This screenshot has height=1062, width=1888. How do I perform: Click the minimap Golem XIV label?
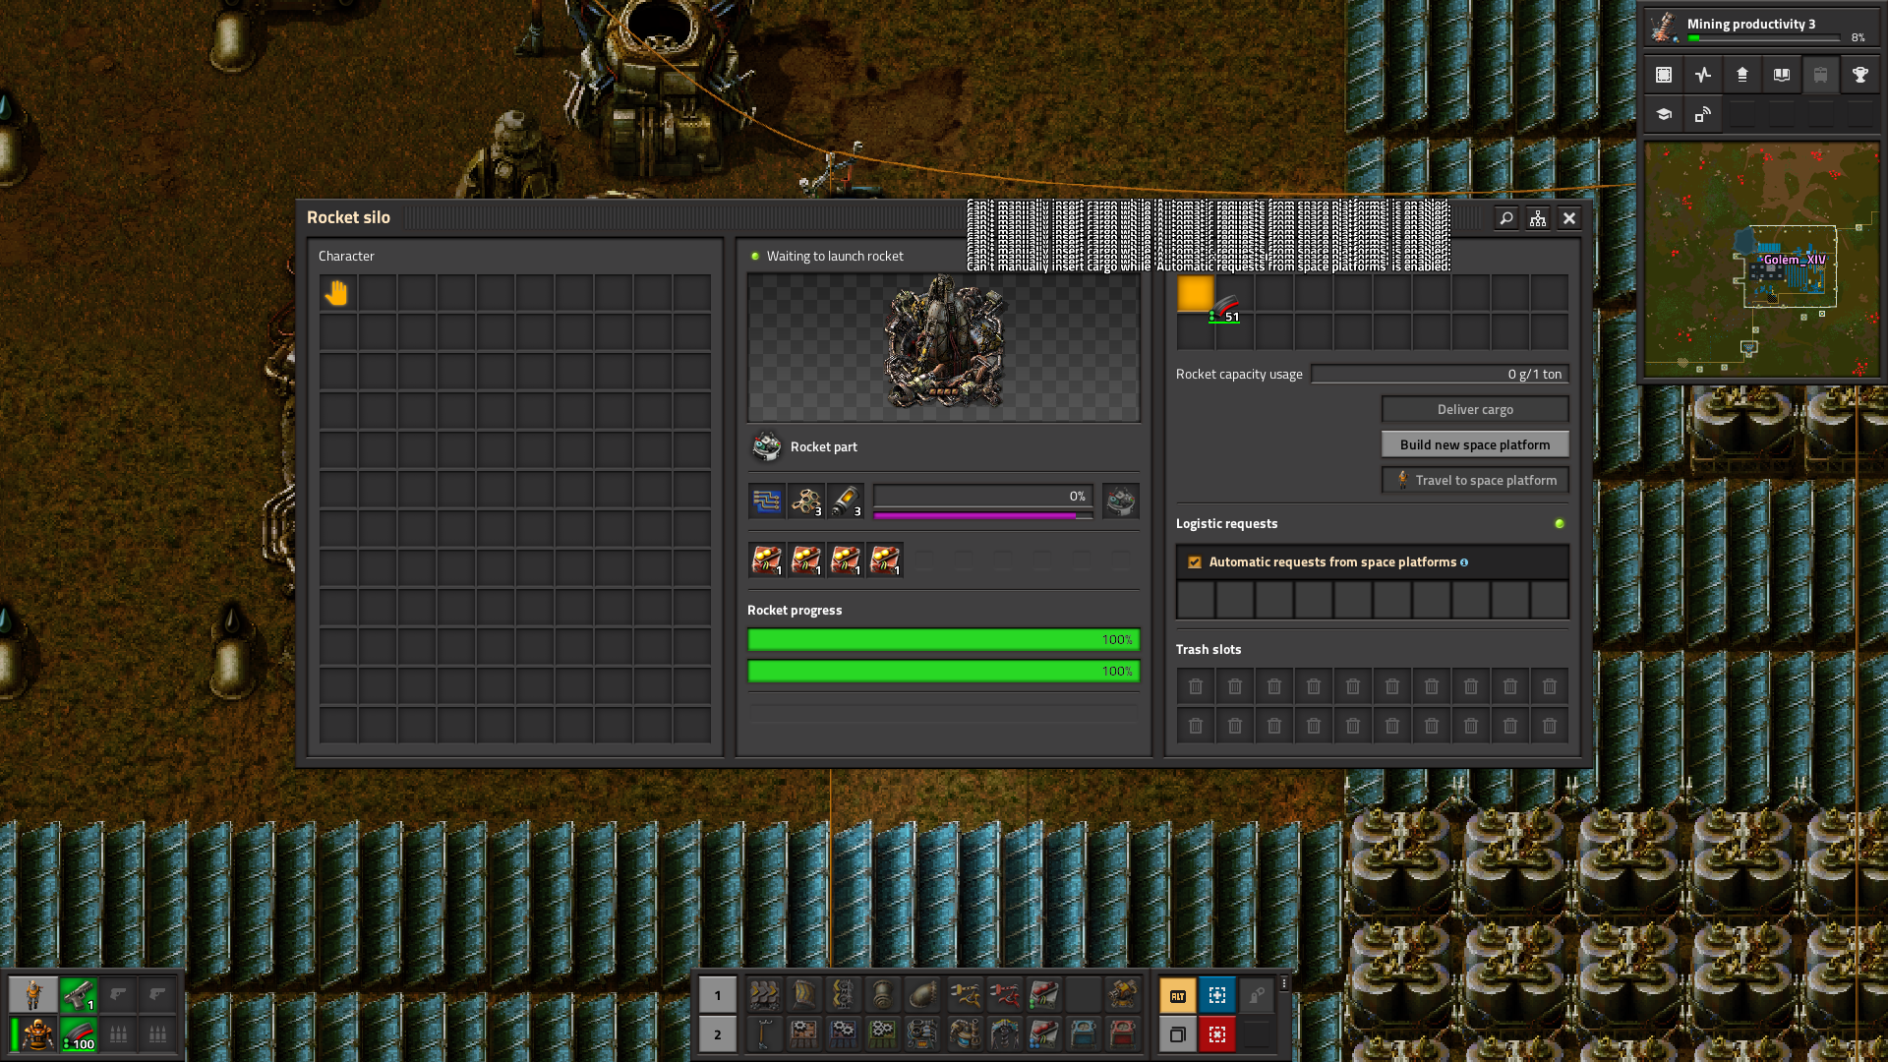pyautogui.click(x=1795, y=261)
